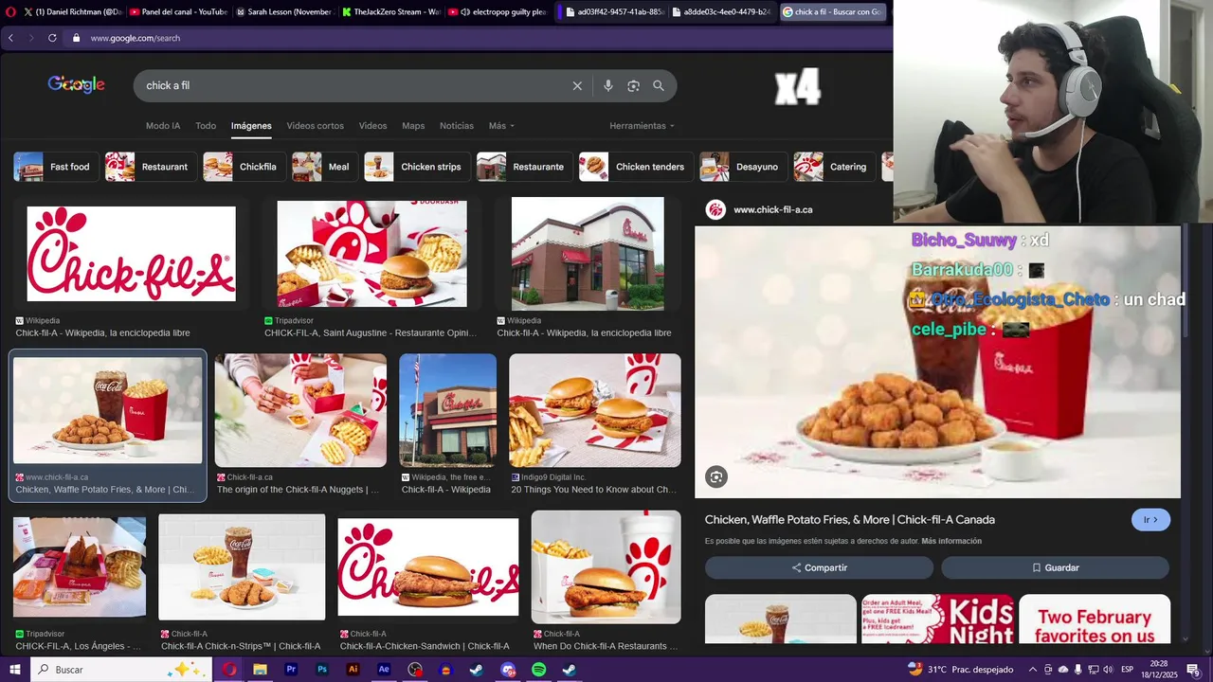Open the Más información link
This screenshot has width=1213, height=682.
[951, 541]
